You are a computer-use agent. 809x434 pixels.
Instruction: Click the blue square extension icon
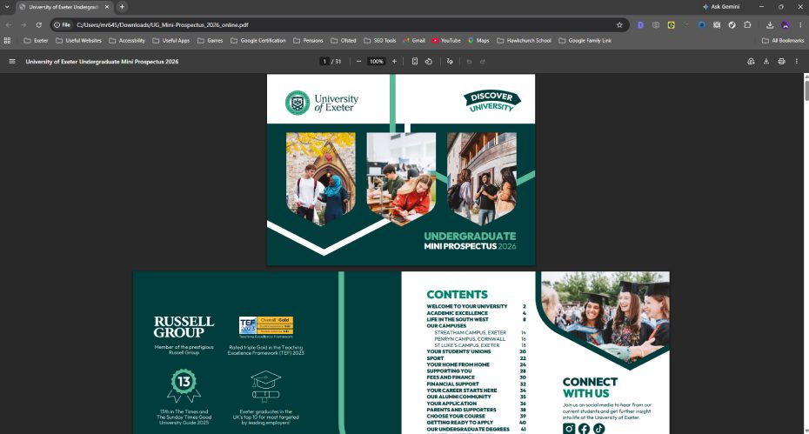point(702,24)
